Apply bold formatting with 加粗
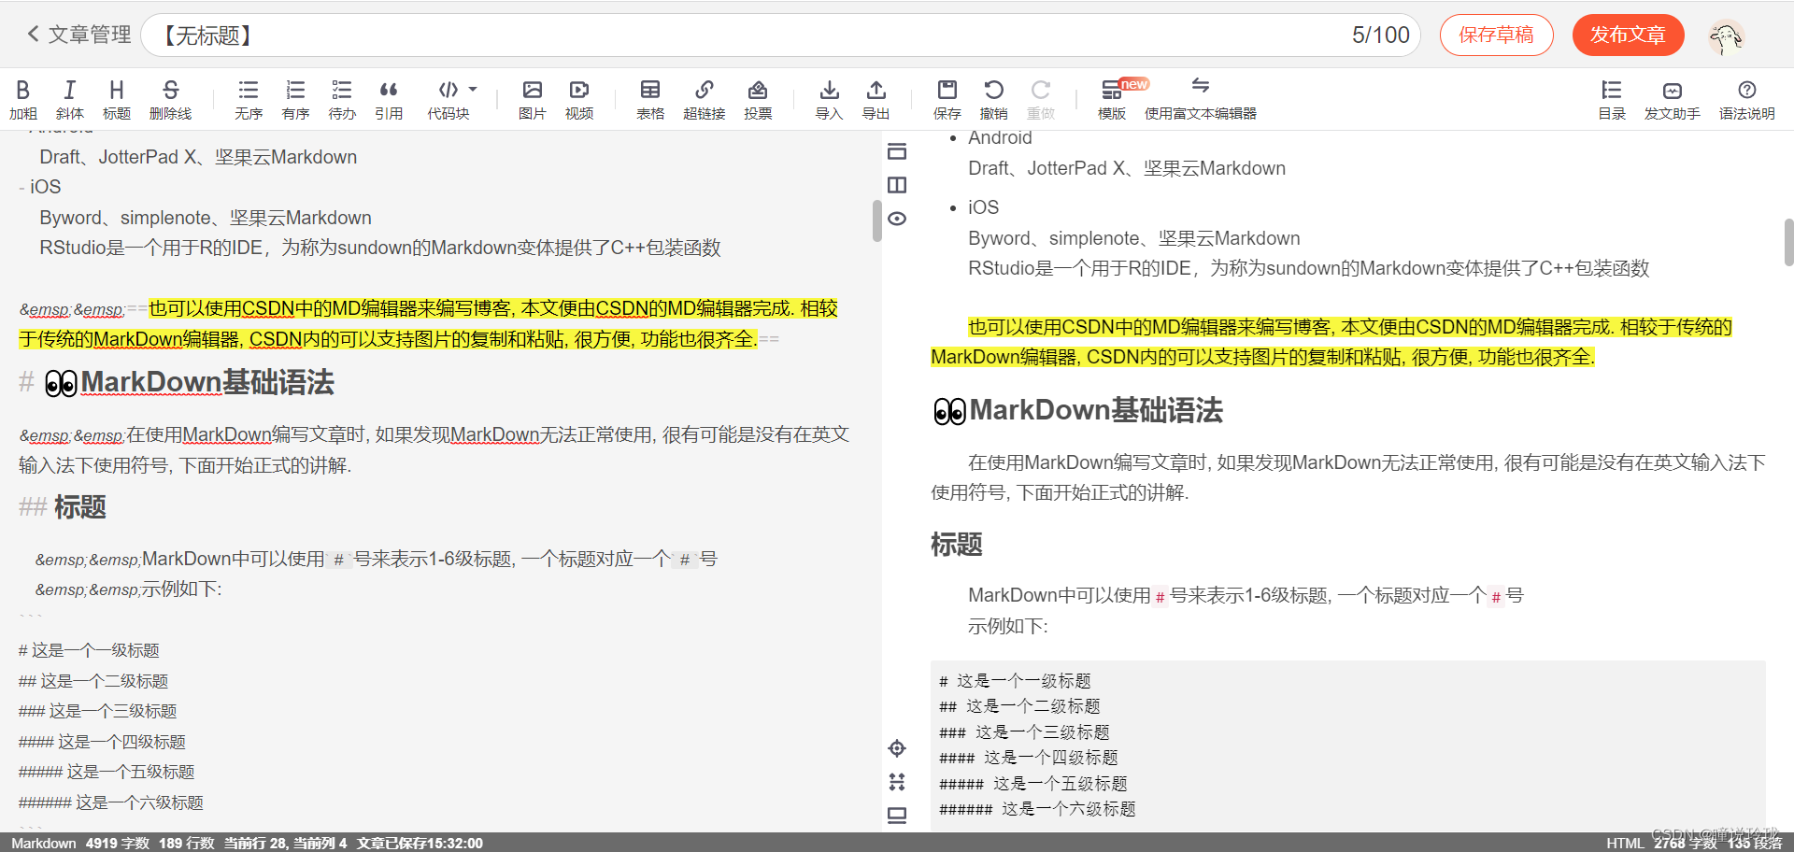 click(x=23, y=100)
